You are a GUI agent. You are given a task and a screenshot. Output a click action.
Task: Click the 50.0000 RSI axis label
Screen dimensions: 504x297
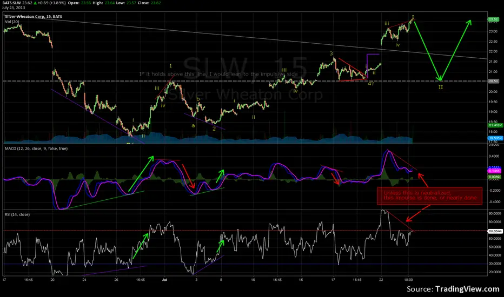coord(495,247)
